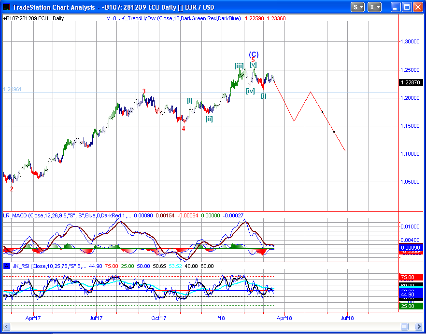The width and height of the screenshot is (426, 334).
Task: Click the [ii] sub-wave label
Action: tap(209, 119)
